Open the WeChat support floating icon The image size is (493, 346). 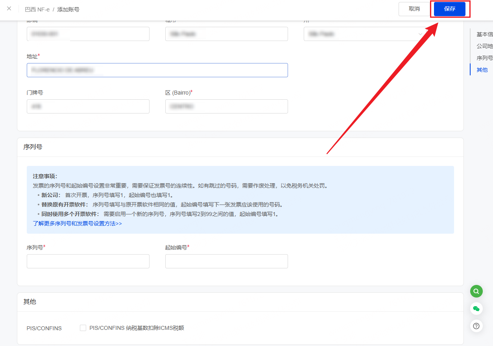point(476,309)
